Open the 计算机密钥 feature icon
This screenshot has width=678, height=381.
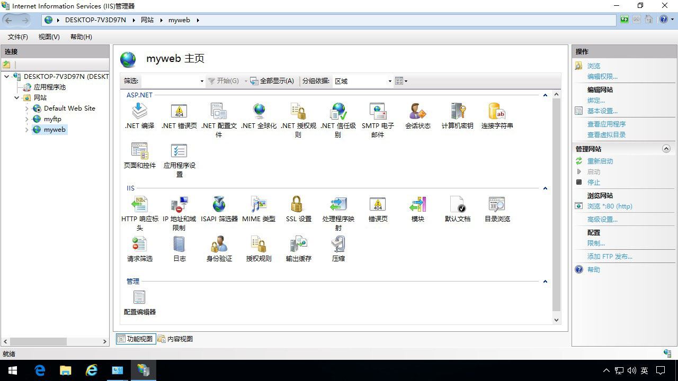457,111
